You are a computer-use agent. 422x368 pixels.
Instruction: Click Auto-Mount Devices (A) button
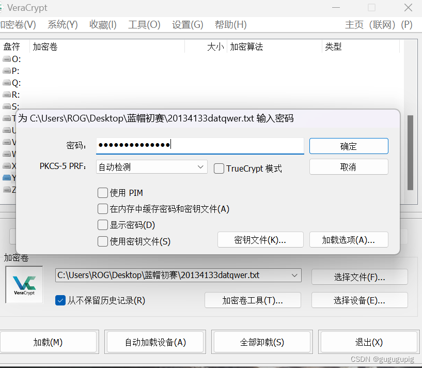[155, 342]
